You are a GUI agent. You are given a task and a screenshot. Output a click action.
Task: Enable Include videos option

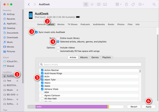pyautogui.click(x=58, y=48)
